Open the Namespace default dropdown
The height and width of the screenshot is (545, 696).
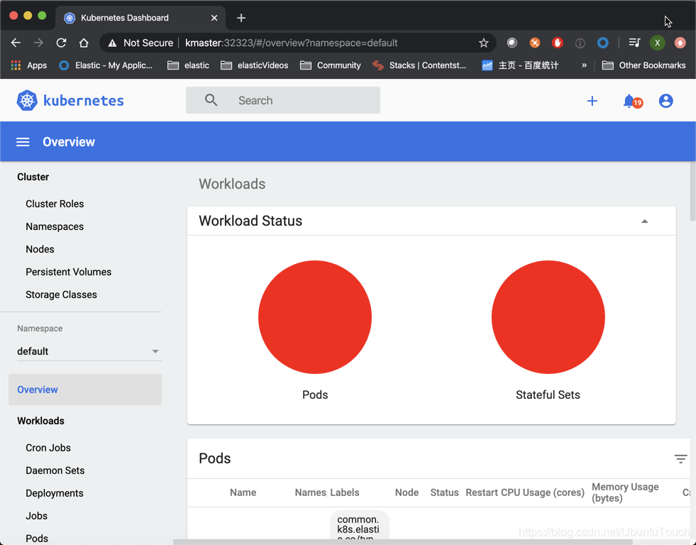click(89, 351)
